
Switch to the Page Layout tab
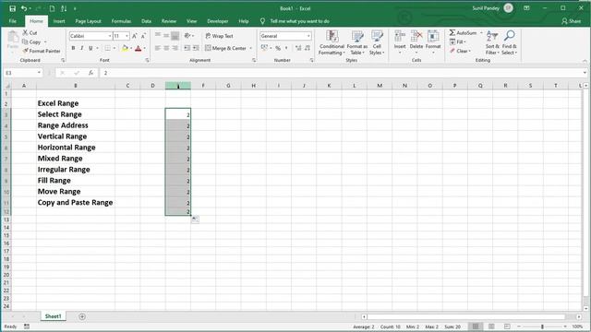pos(89,21)
